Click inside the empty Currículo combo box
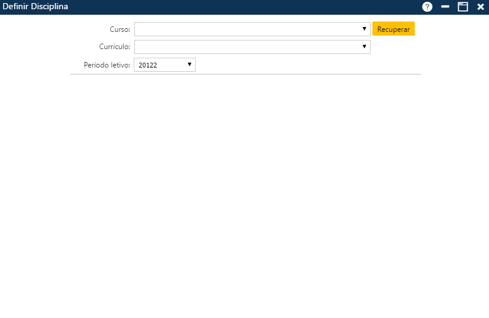489x318 pixels. (245, 47)
